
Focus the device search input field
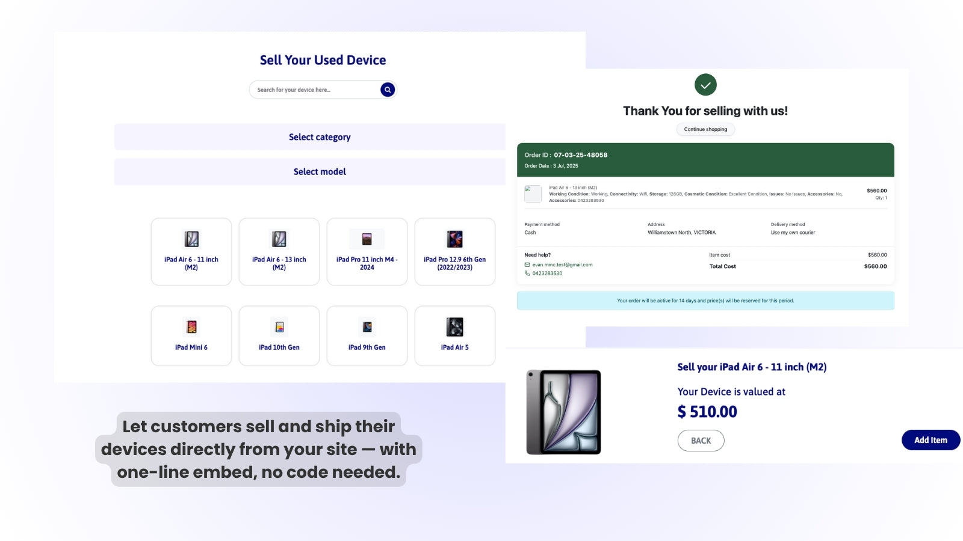(x=315, y=90)
